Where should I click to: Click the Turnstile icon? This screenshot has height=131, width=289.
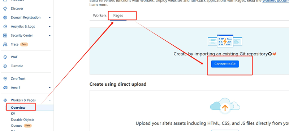point(5,66)
